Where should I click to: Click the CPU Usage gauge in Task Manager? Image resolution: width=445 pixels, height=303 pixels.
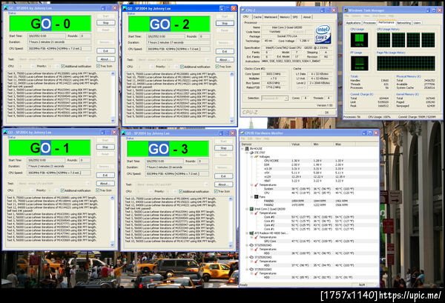click(359, 40)
